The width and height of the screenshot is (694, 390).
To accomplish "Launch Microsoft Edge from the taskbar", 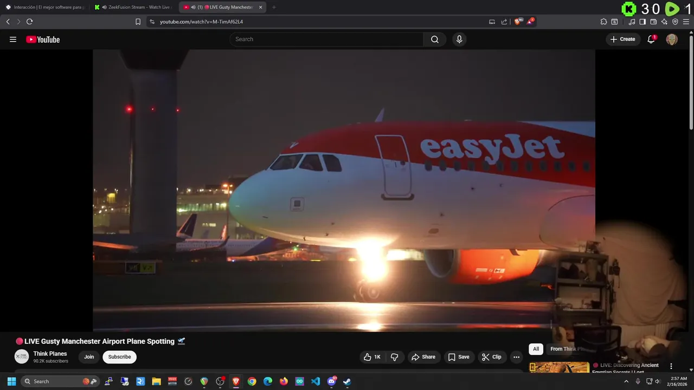I will [268, 381].
